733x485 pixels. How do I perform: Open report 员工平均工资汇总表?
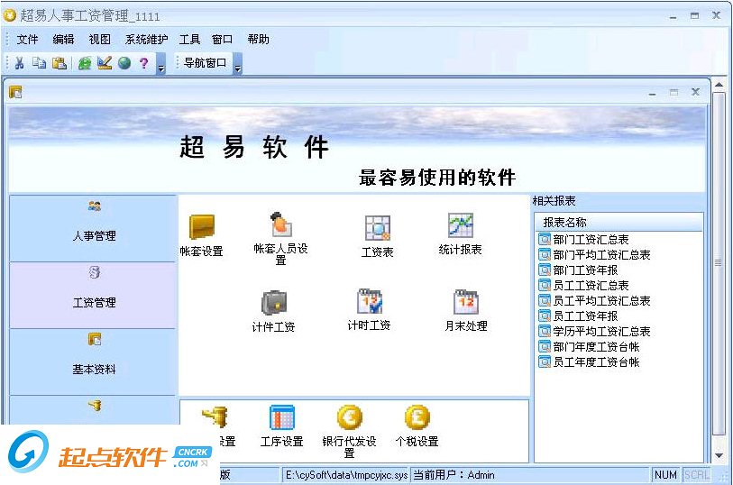[601, 301]
